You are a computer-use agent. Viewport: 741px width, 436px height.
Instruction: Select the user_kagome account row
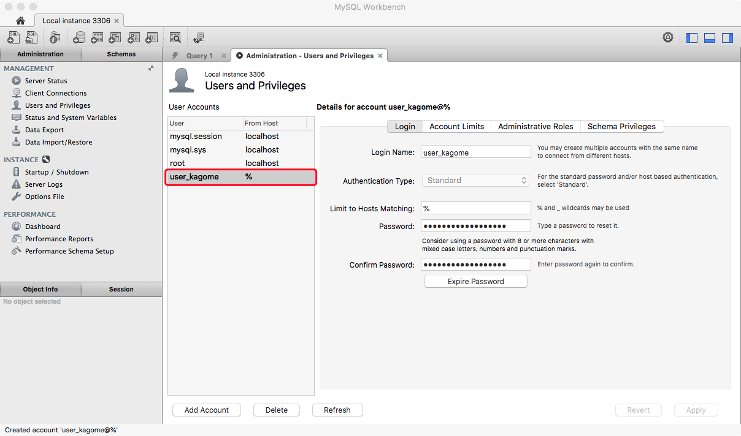pyautogui.click(x=241, y=177)
